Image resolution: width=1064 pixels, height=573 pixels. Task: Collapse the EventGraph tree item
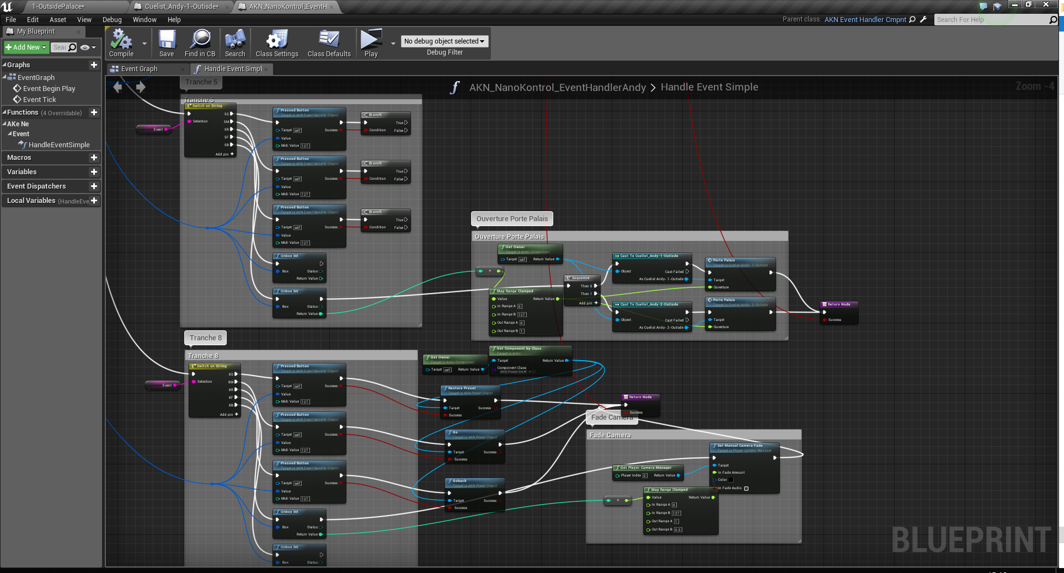(4, 77)
